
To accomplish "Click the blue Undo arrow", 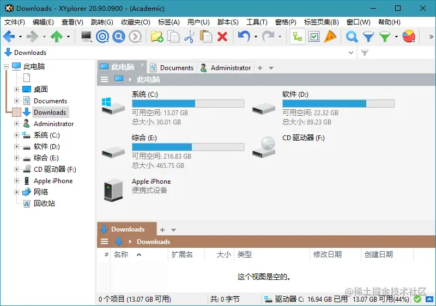I will click(244, 36).
